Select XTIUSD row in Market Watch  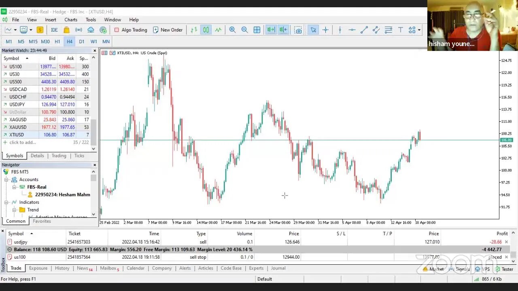click(x=46, y=135)
